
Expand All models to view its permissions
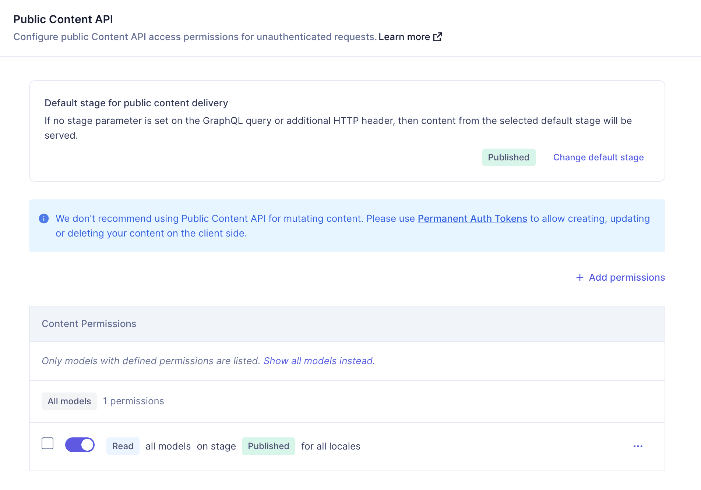click(69, 401)
